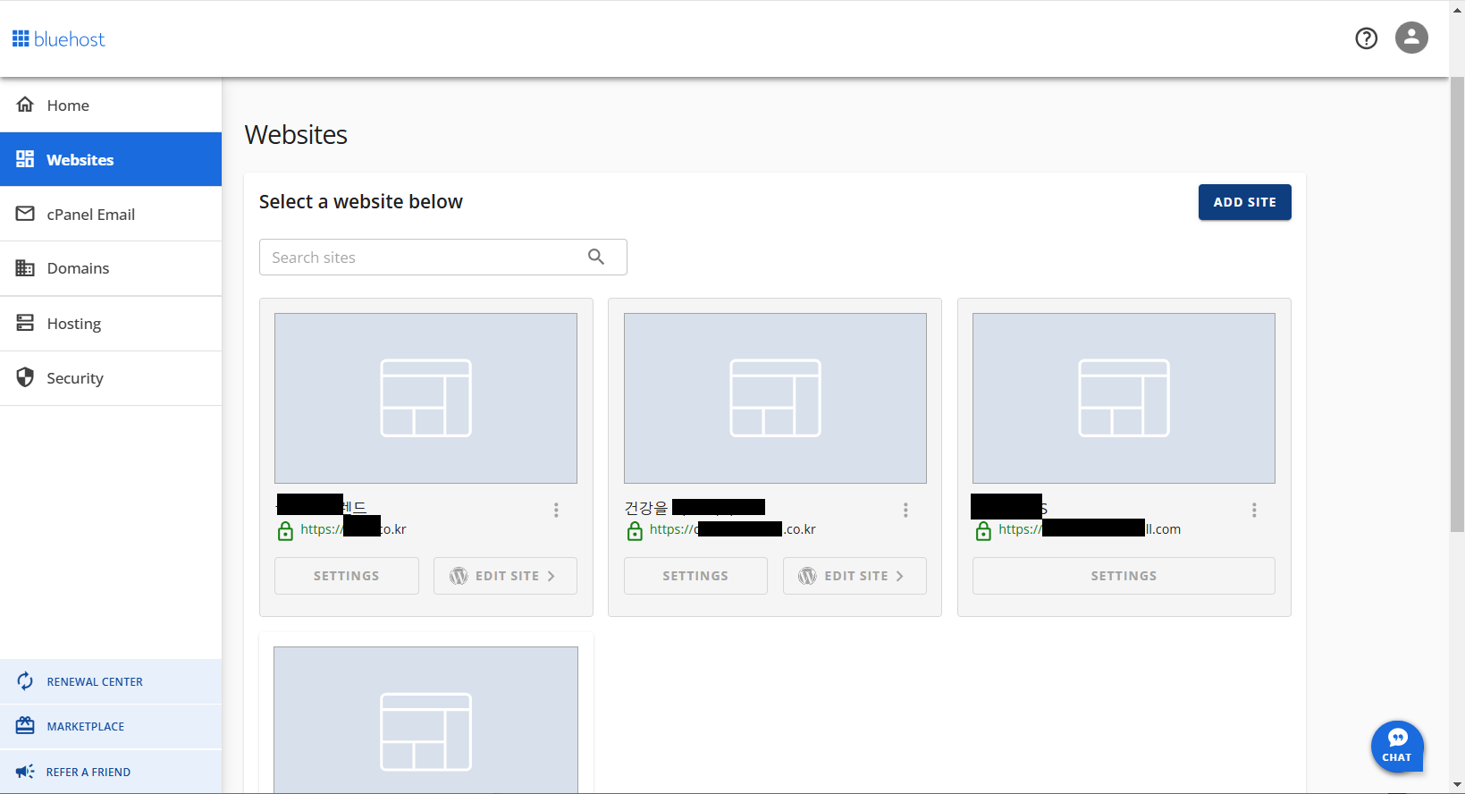The width and height of the screenshot is (1465, 794).
Task: Open the Domains section
Action: click(x=111, y=268)
